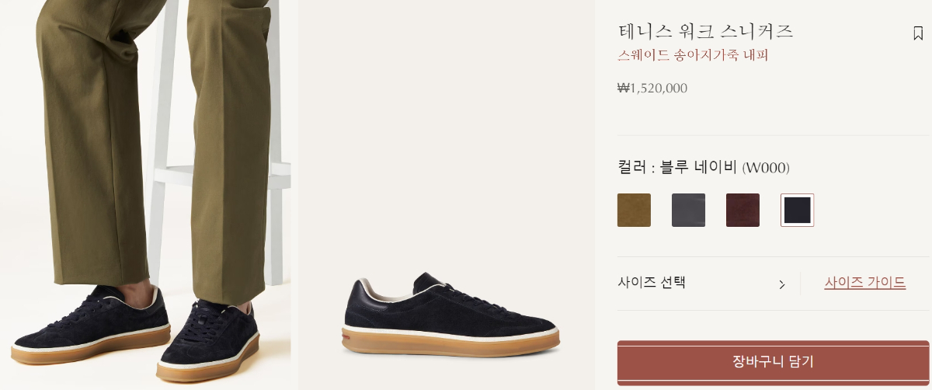Image resolution: width=932 pixels, height=390 pixels.
Task: Select the blue navy color swatch
Action: pos(797,210)
